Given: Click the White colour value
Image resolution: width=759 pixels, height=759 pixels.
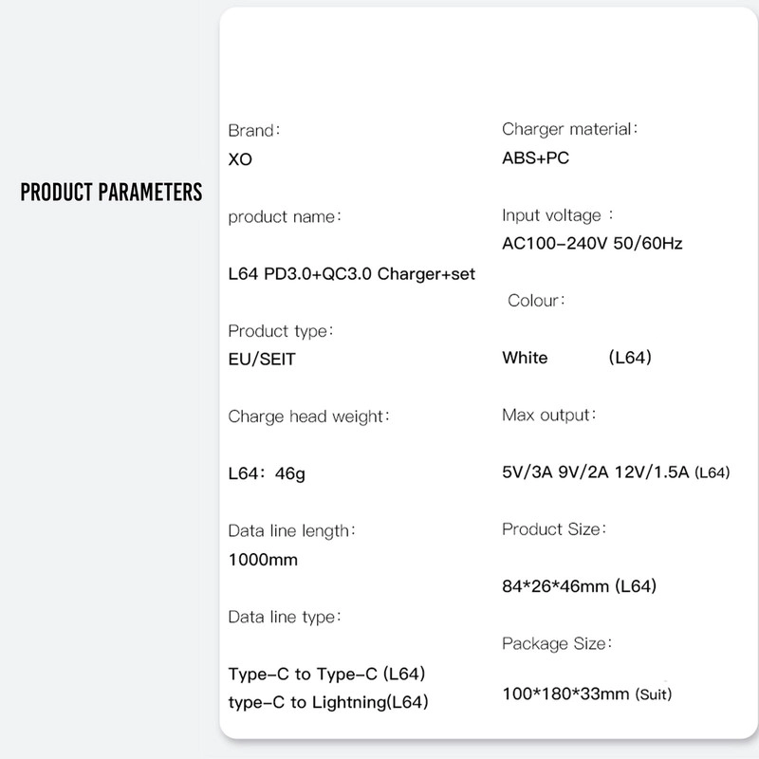Looking at the screenshot, I should tap(525, 358).
